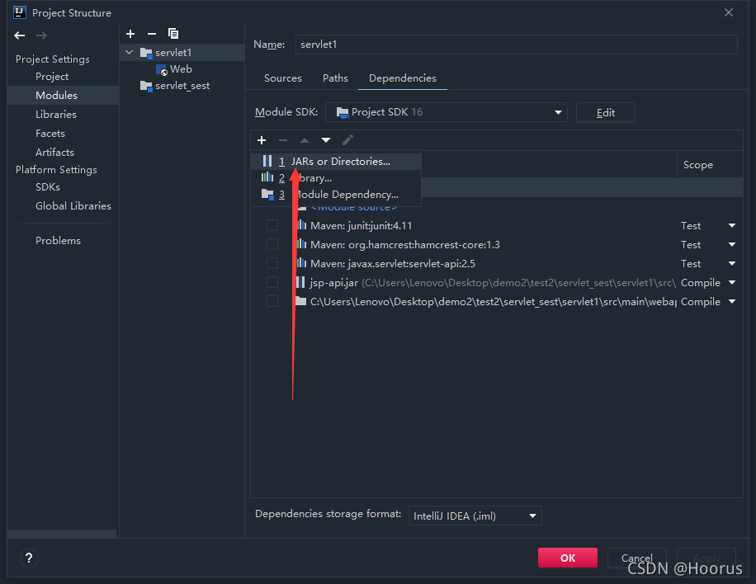This screenshot has height=584, width=756.
Task: Click the servlet1 module folder icon
Action: click(146, 53)
